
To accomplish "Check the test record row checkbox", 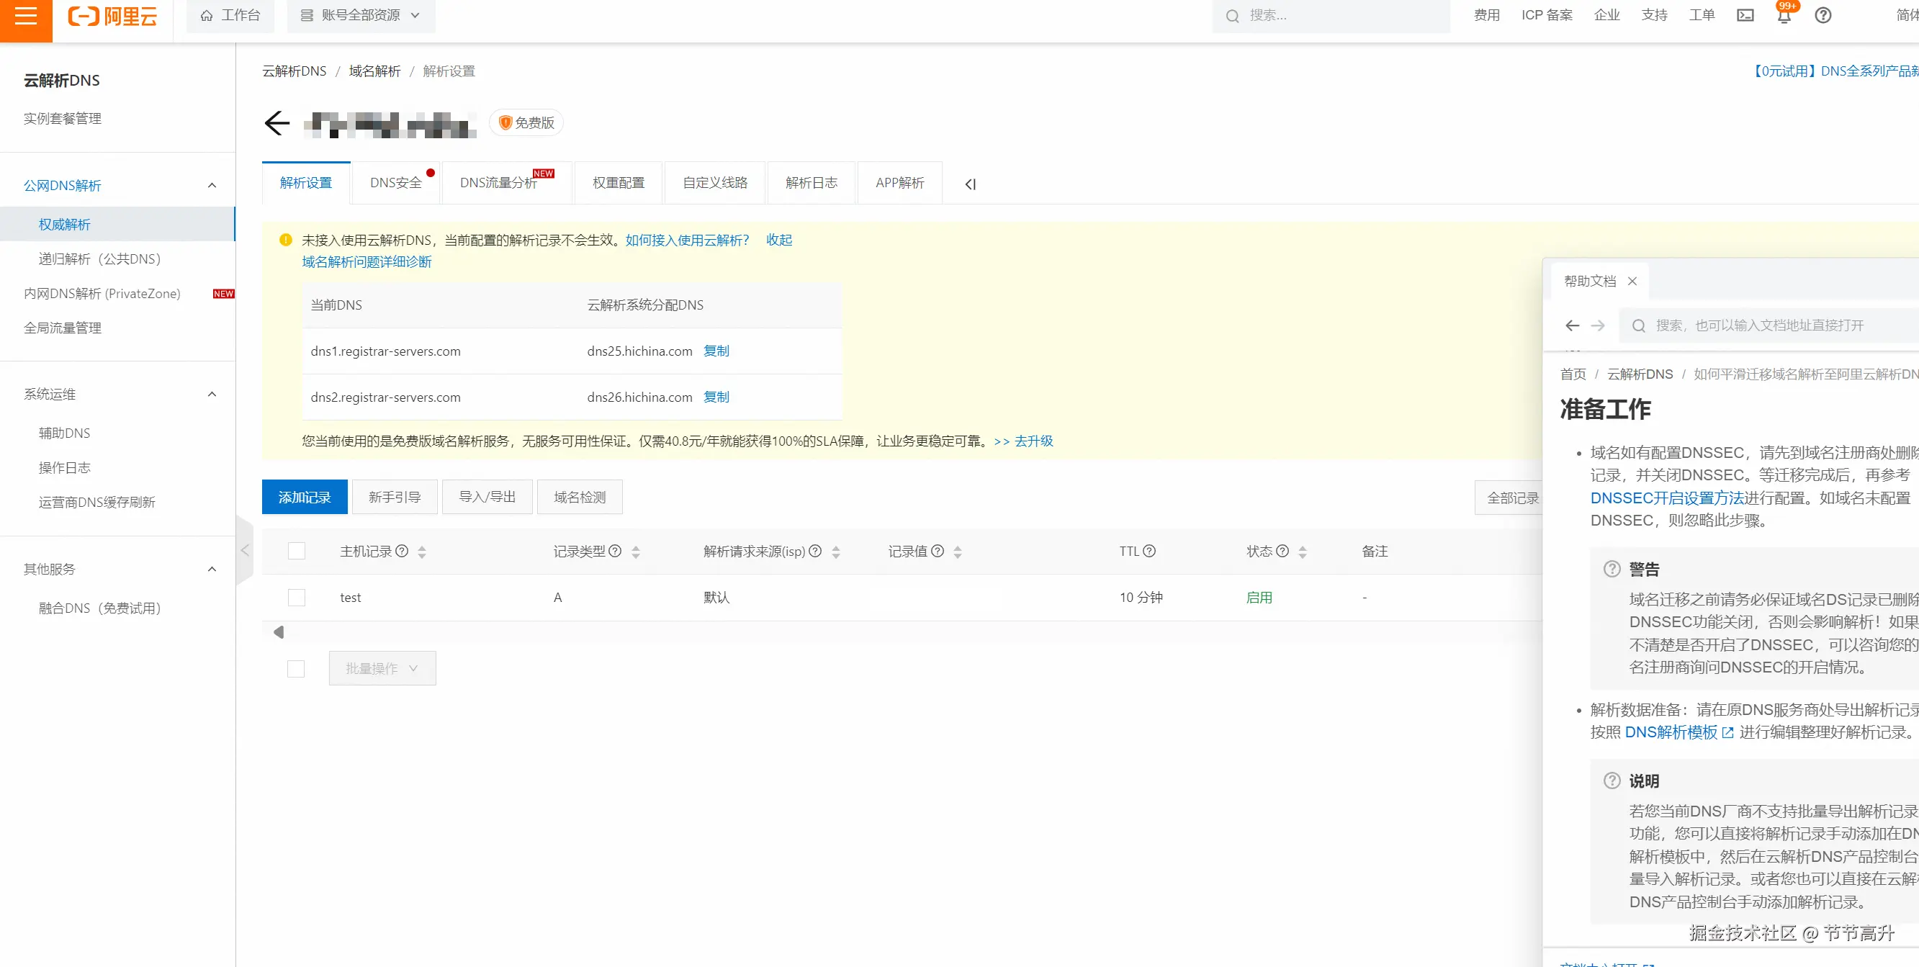I will [x=297, y=598].
